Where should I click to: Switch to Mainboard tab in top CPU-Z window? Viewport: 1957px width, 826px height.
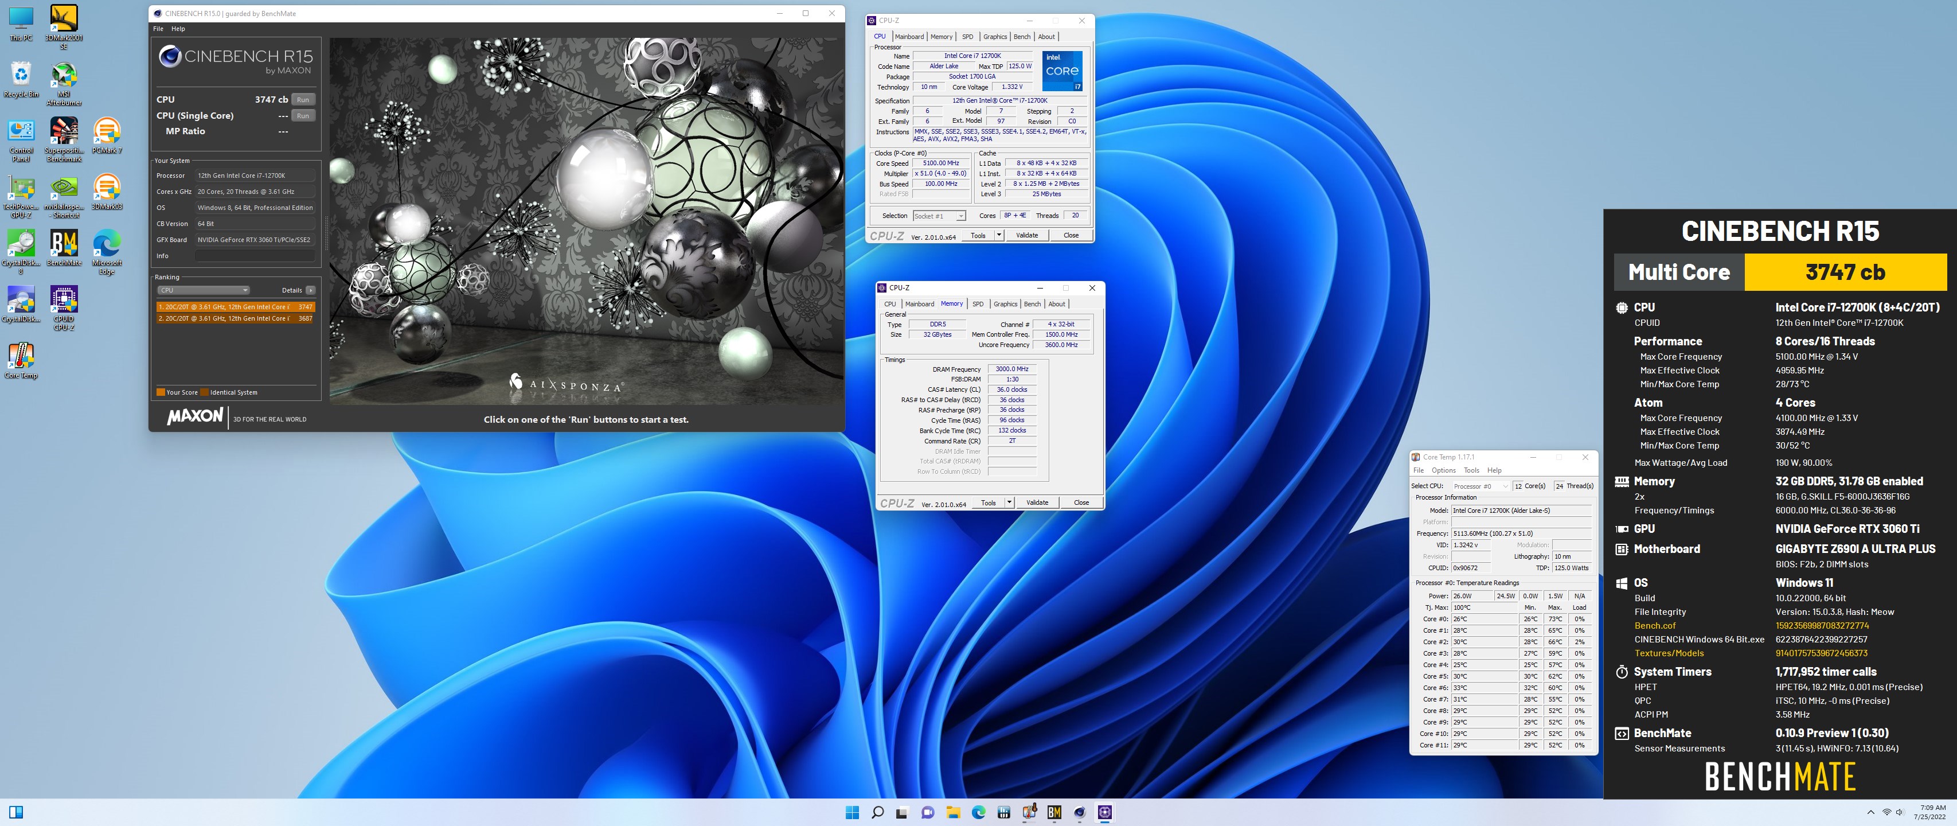pyautogui.click(x=909, y=37)
